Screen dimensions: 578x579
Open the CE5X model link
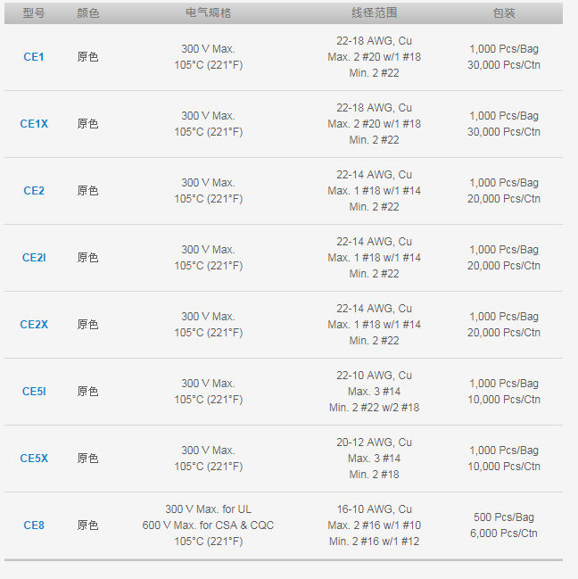point(34,459)
